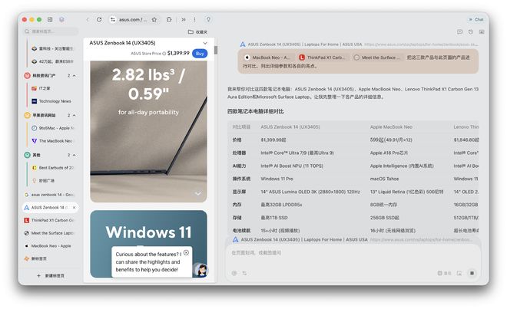Expand ASUS Zenbook 14 (UX3405) header dropdown
This screenshot has height=309, width=507.
[x=205, y=43]
